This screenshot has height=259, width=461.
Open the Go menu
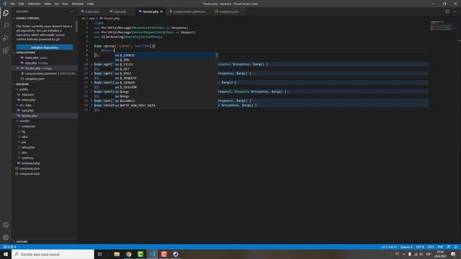click(57, 4)
